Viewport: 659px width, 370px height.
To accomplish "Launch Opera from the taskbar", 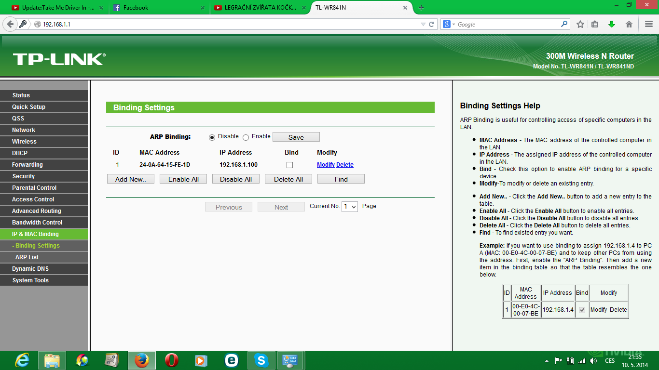I will coord(172,360).
